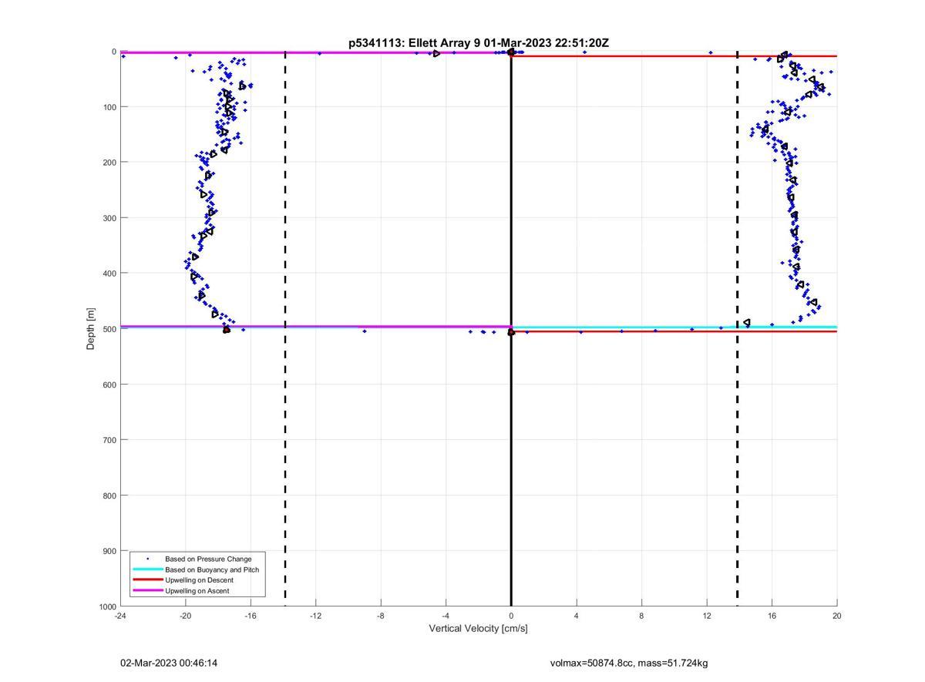Screen dimensions: 925x682
Task: Click the red line swatch in legend
Action: (x=148, y=580)
